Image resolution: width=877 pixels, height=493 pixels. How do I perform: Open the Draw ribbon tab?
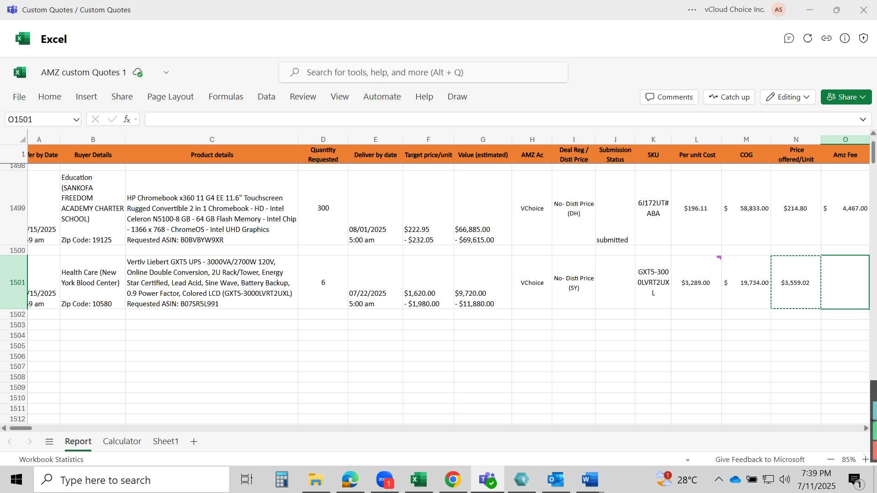pyautogui.click(x=457, y=97)
